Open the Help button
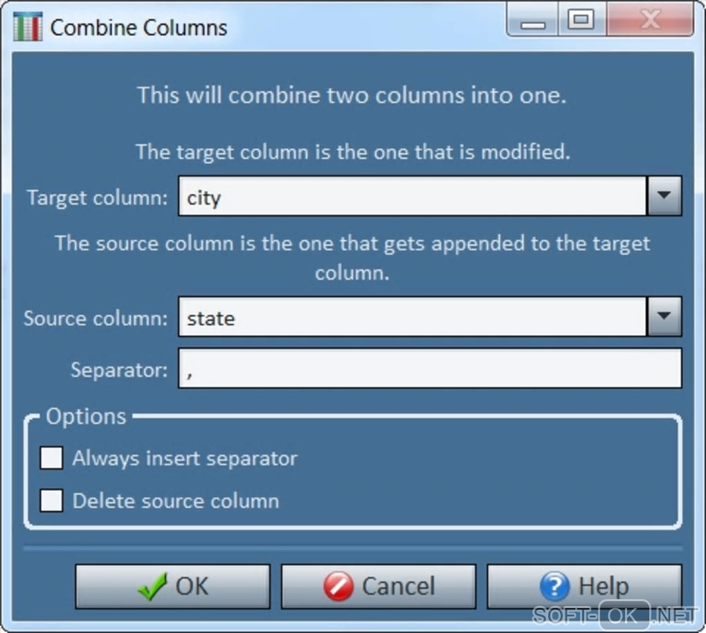The image size is (706, 633). (584, 587)
